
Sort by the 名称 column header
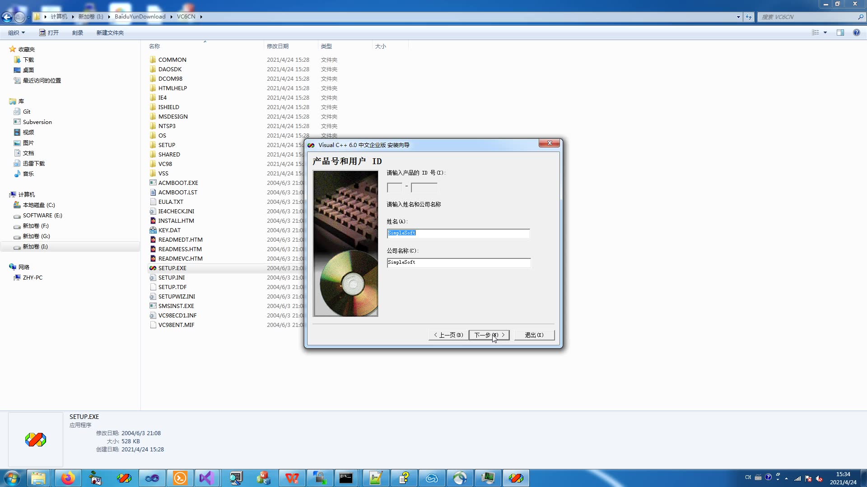(x=154, y=46)
